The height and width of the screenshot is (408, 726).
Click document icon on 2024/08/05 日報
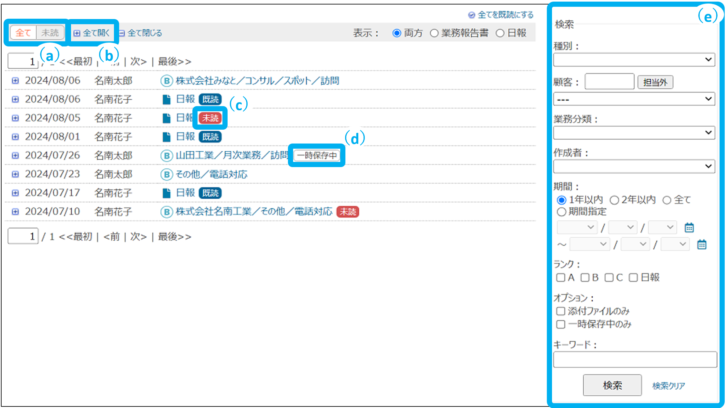[167, 118]
